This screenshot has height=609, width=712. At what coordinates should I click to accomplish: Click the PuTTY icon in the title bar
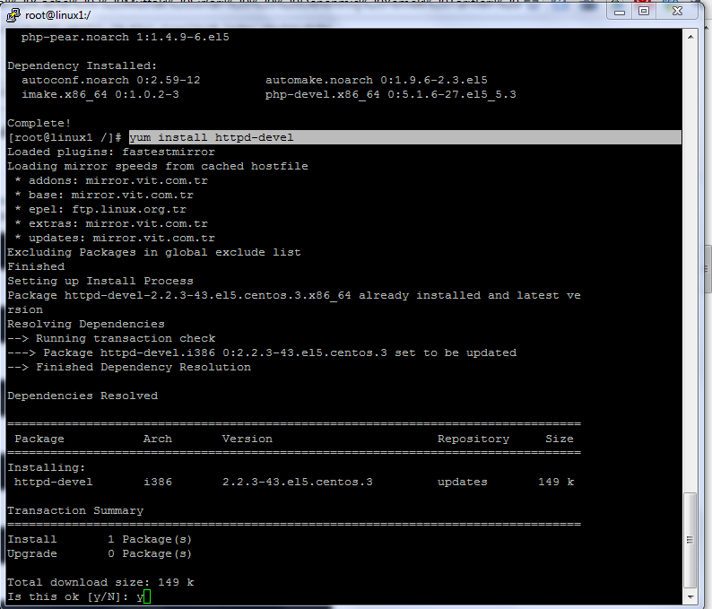click(13, 14)
